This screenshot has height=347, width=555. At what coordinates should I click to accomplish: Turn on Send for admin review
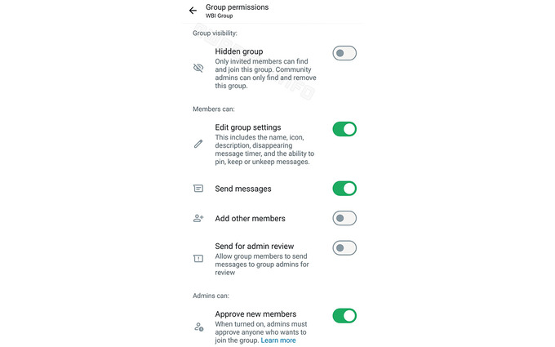344,247
